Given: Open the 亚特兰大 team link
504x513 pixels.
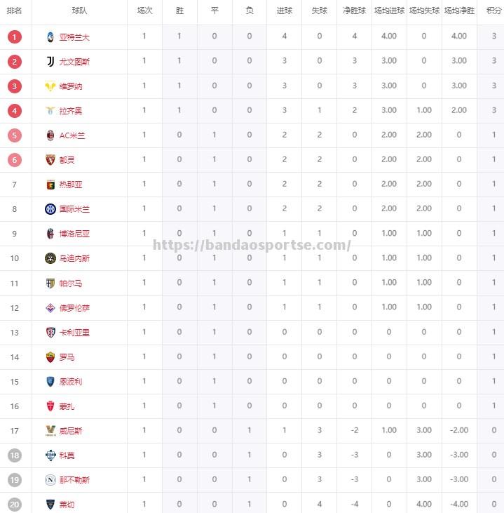Looking at the screenshot, I should [x=74, y=37].
